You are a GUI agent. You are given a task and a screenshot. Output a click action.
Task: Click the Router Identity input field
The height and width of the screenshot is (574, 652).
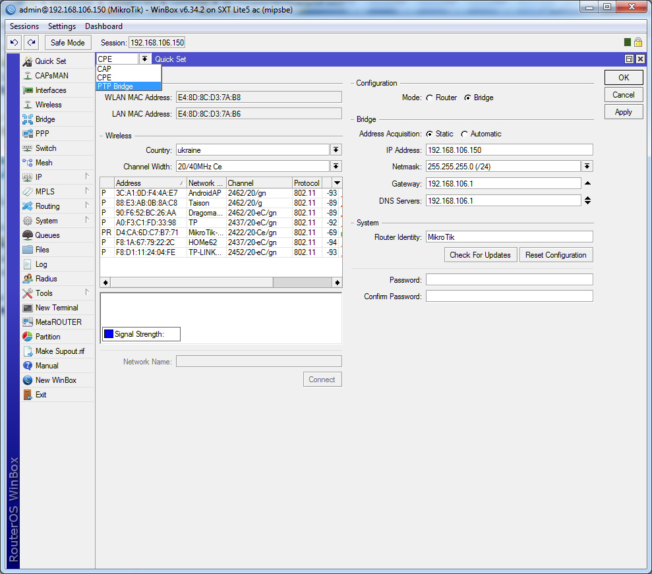[509, 237]
